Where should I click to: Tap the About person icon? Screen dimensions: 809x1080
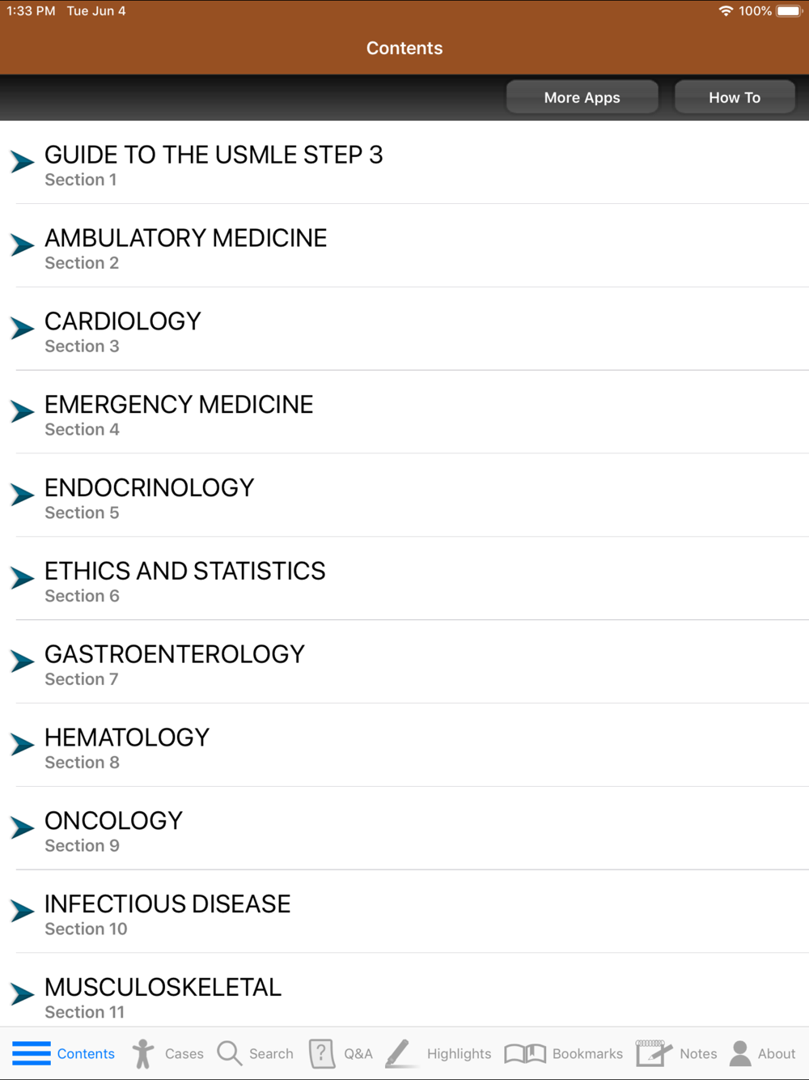[x=740, y=1053]
